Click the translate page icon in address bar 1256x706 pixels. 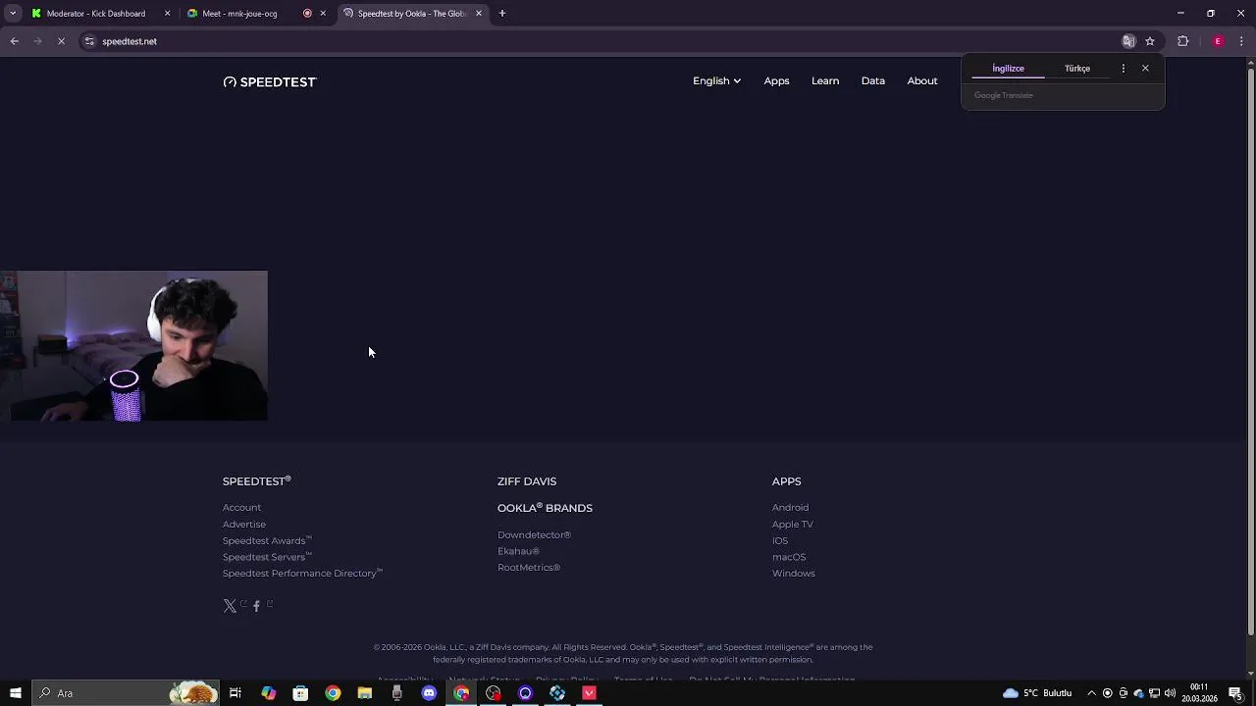1128,41
